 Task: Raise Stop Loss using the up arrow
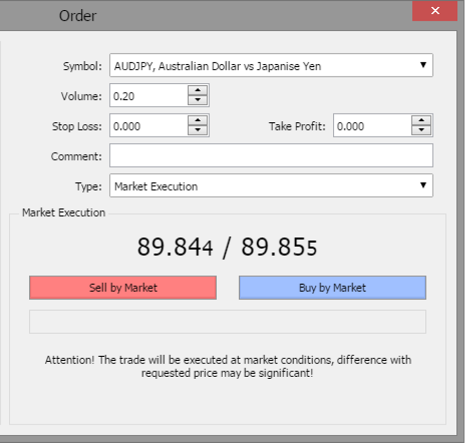198,121
